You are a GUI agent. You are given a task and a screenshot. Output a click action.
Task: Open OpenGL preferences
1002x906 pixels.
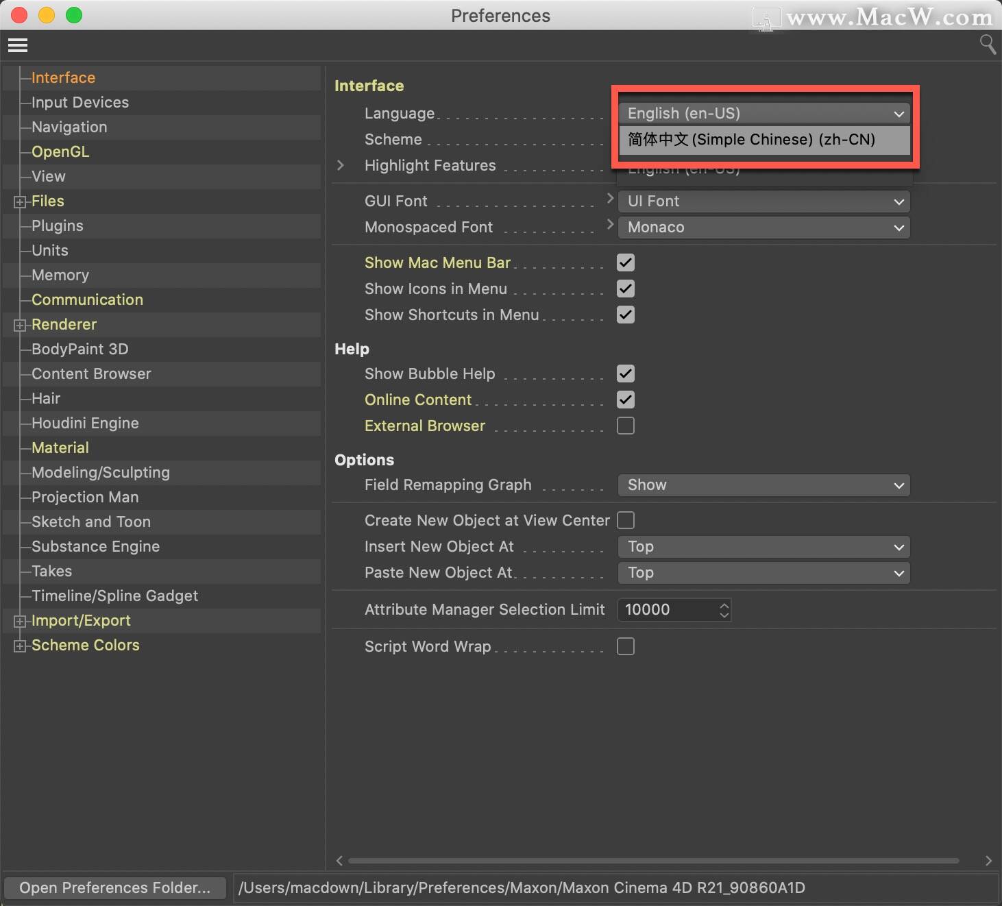(60, 151)
